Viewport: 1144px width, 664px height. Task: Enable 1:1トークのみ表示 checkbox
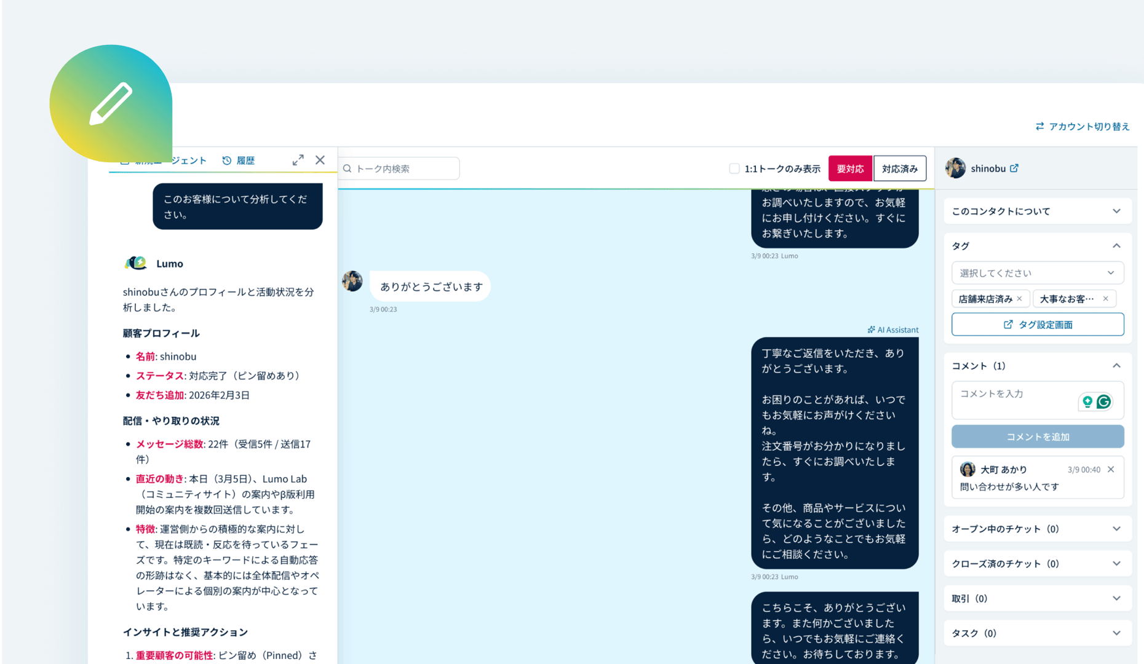[734, 168]
